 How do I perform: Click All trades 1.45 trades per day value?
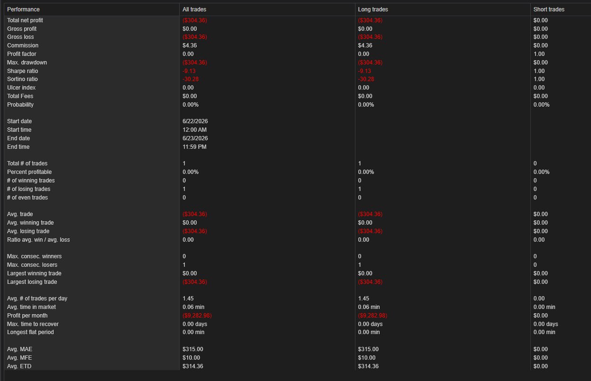click(x=188, y=299)
